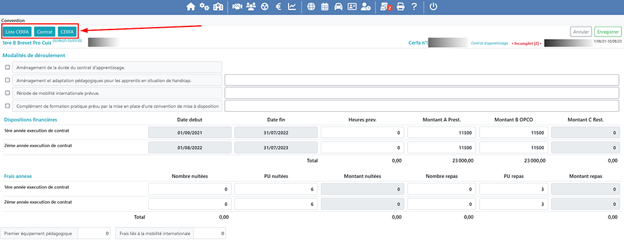Viewport: 624px width, 249px height.
Task: Open the line chart statistics icon
Action: point(292,7)
